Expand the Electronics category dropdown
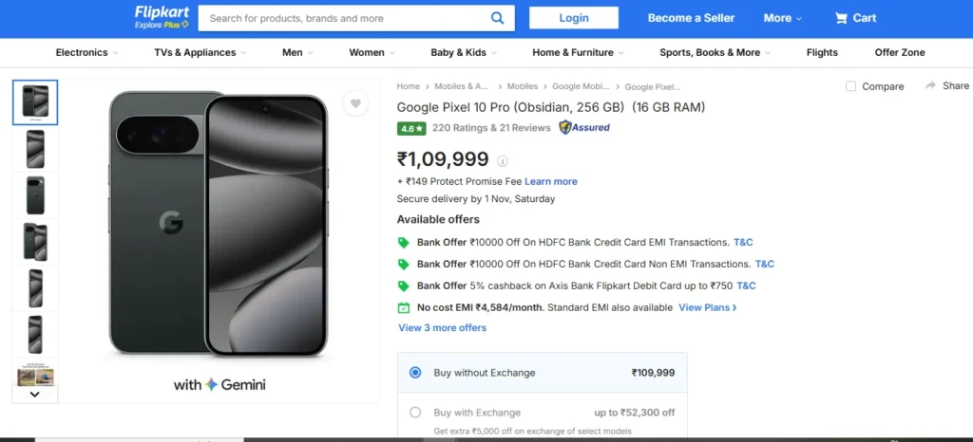The image size is (973, 442). click(x=87, y=53)
